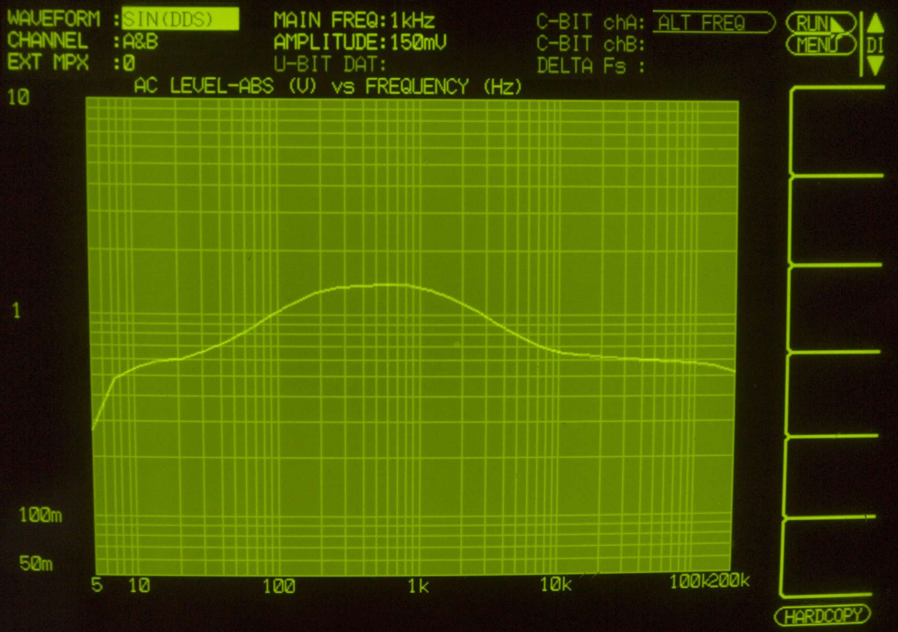The width and height of the screenshot is (898, 632).
Task: Edit the AMPLITUDE 150mV value
Action: pyautogui.click(x=417, y=43)
